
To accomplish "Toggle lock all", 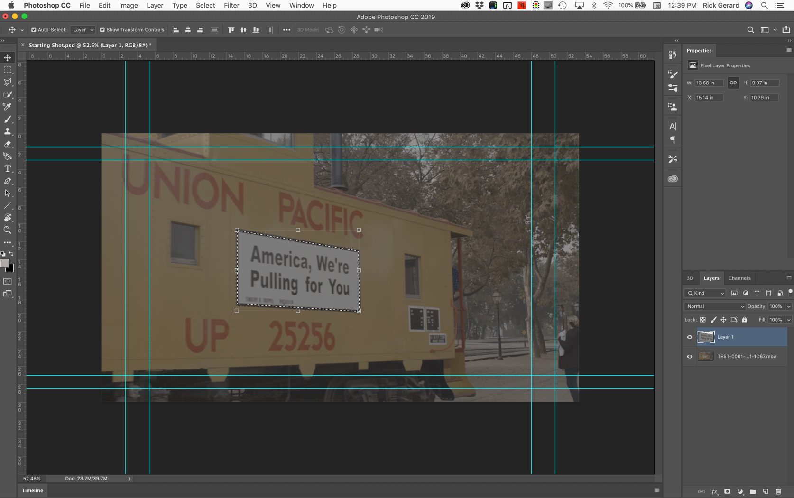I will 745,320.
